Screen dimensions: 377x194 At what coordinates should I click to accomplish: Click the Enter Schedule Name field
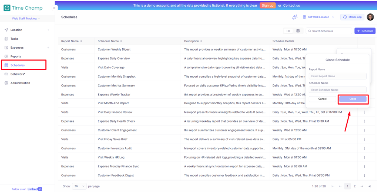tap(338, 90)
